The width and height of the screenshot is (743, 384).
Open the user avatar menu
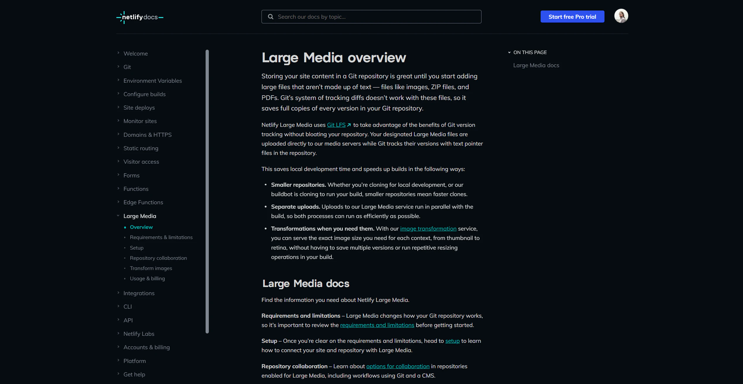click(x=621, y=16)
